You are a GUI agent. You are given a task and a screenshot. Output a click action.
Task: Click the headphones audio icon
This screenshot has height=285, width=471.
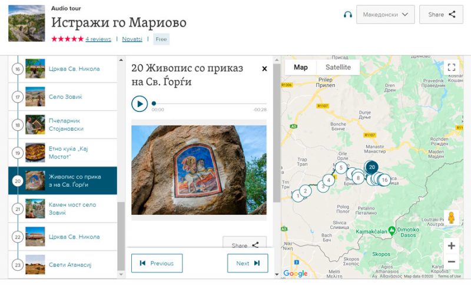tap(347, 15)
